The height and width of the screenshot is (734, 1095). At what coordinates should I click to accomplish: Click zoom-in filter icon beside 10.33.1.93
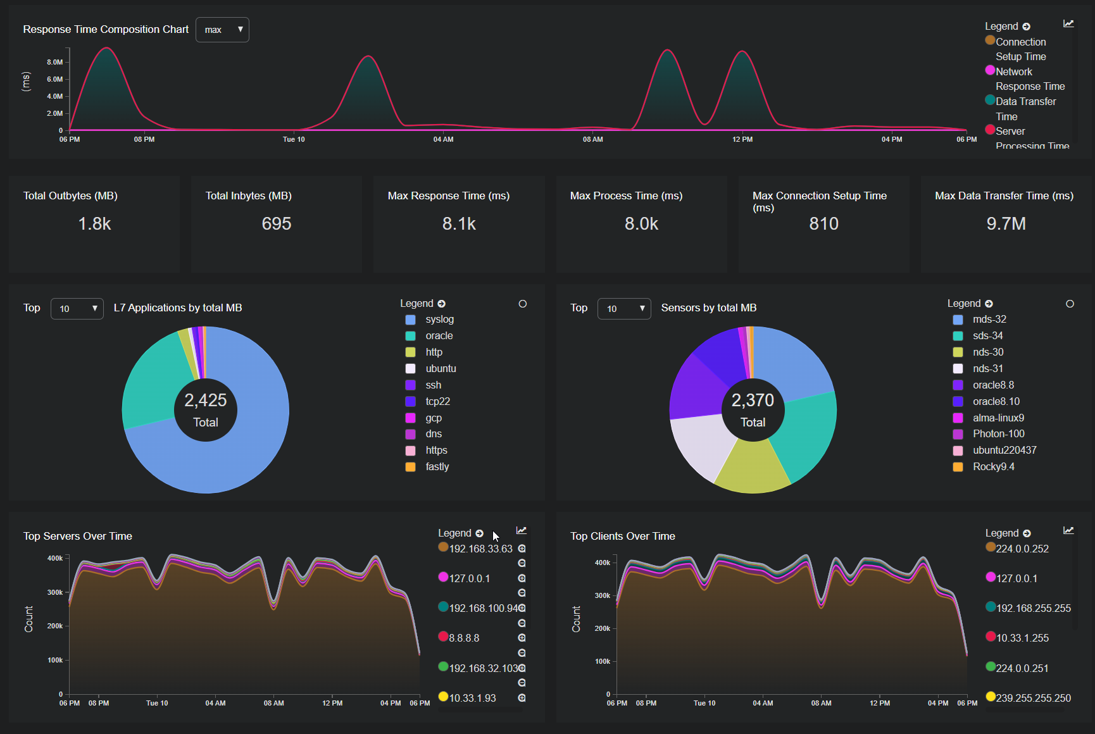(x=522, y=698)
